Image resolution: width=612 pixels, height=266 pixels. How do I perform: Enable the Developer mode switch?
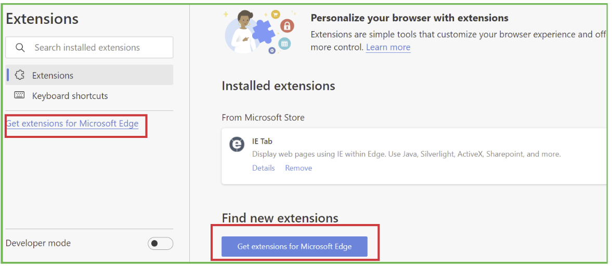point(160,244)
